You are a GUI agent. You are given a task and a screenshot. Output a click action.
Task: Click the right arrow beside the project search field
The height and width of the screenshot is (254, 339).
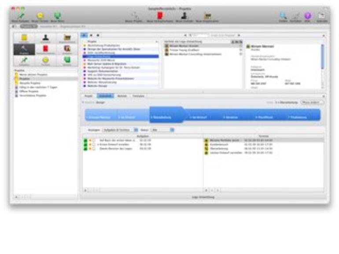[x=239, y=35]
